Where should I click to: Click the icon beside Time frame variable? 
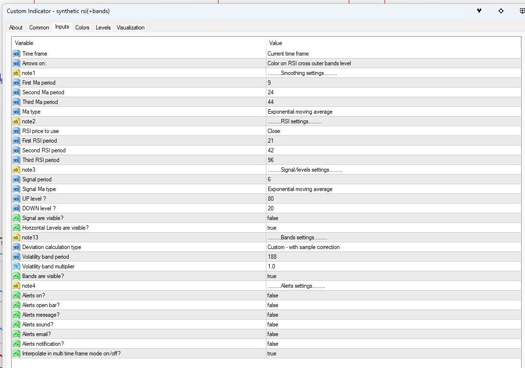point(16,54)
